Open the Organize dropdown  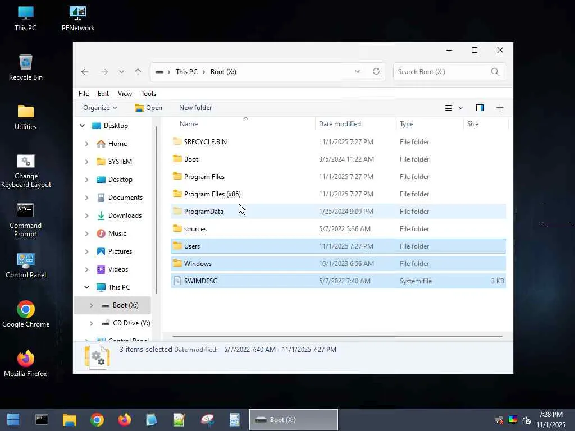100,108
